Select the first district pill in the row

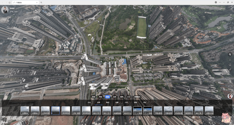[x=93, y=97]
